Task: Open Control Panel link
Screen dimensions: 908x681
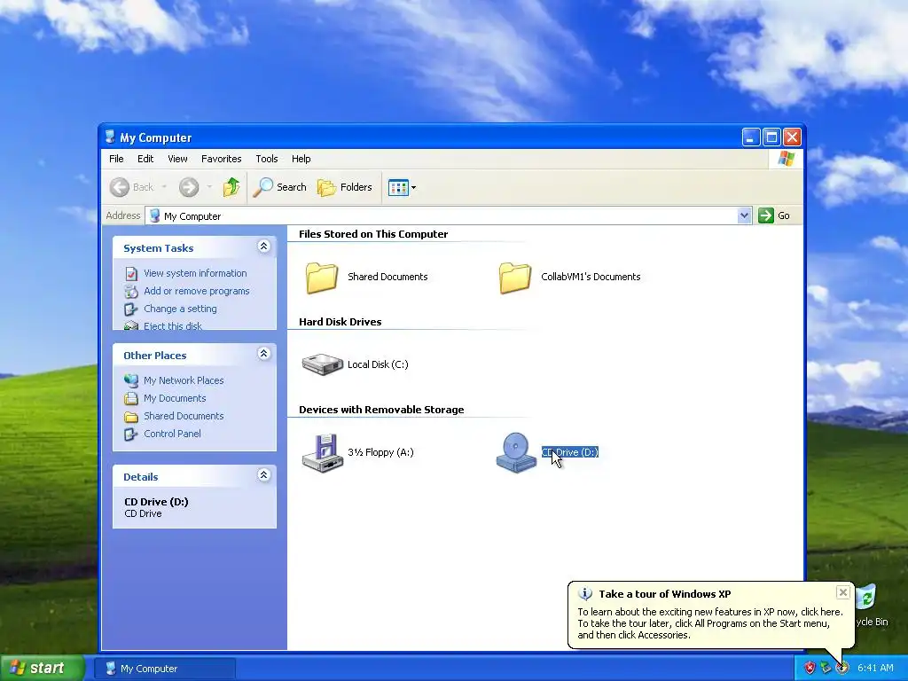Action: (x=173, y=434)
